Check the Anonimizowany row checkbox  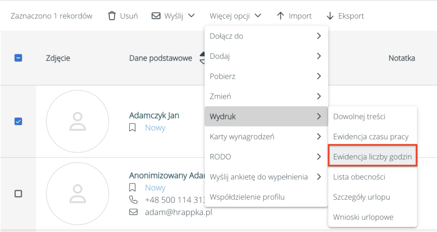18,193
